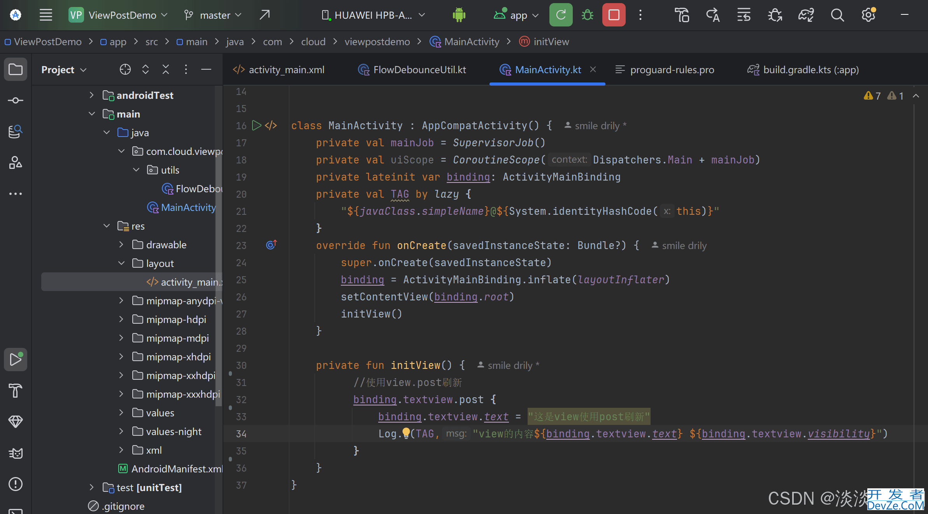Image resolution: width=928 pixels, height=514 pixels.
Task: Select the HUAWEI HPB-A device dropdown
Action: [373, 15]
